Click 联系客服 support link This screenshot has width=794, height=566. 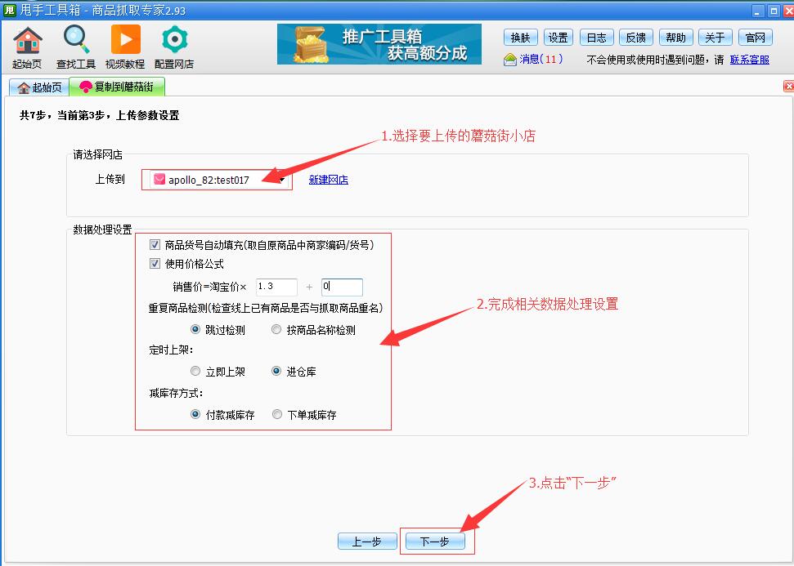[x=750, y=60]
